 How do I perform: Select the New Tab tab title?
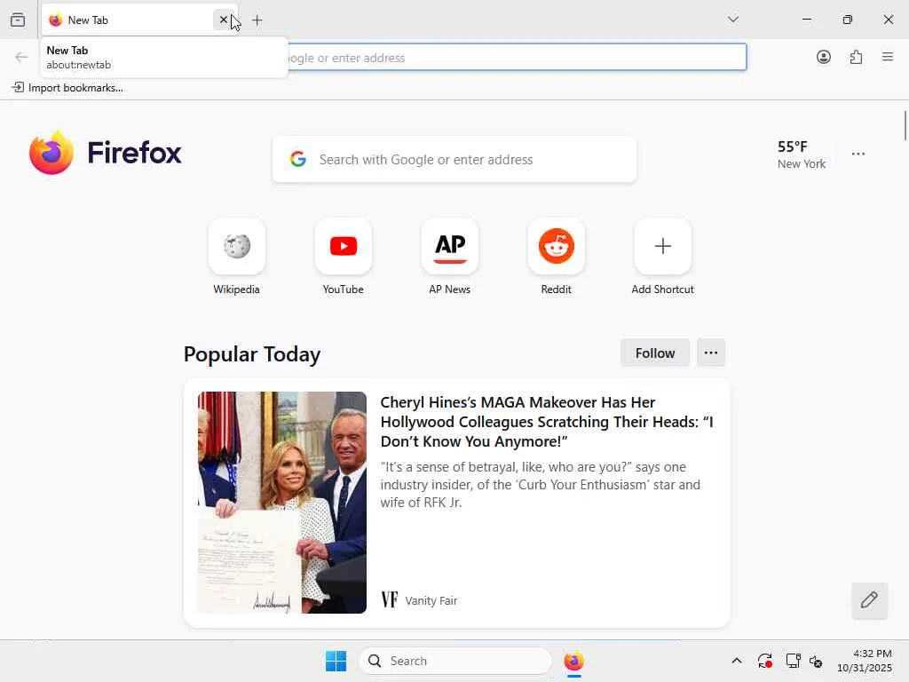coord(88,20)
